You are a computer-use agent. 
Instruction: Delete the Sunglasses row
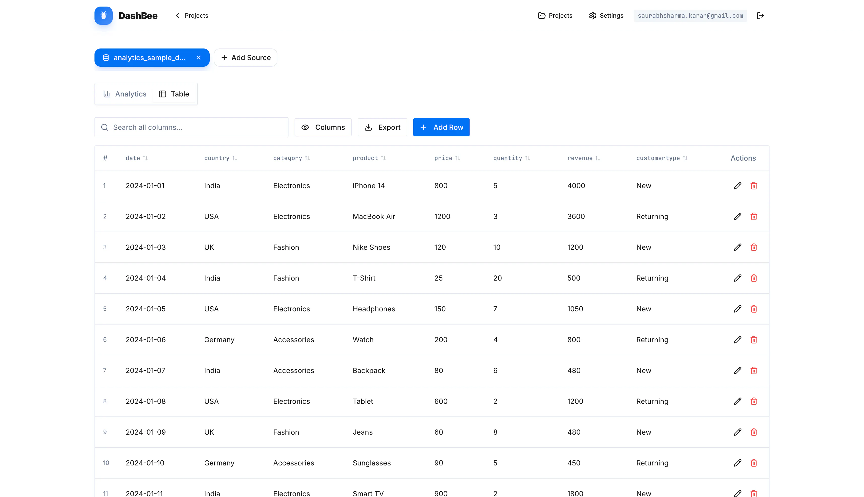tap(754, 463)
